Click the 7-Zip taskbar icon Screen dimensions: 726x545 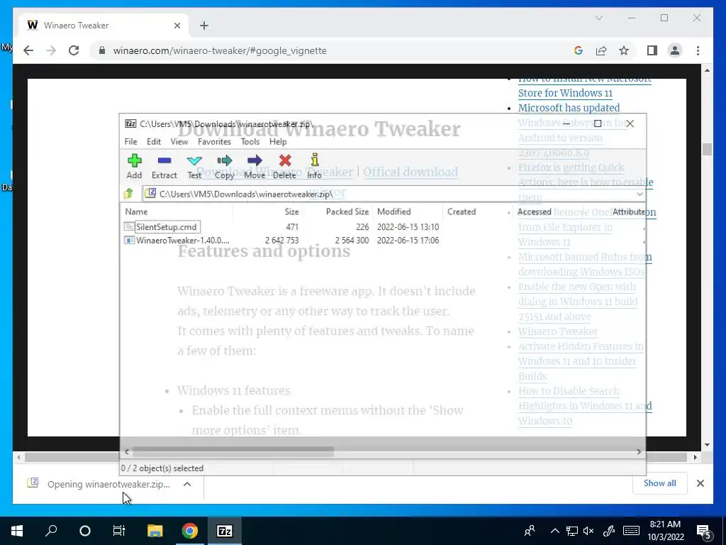tap(225, 531)
